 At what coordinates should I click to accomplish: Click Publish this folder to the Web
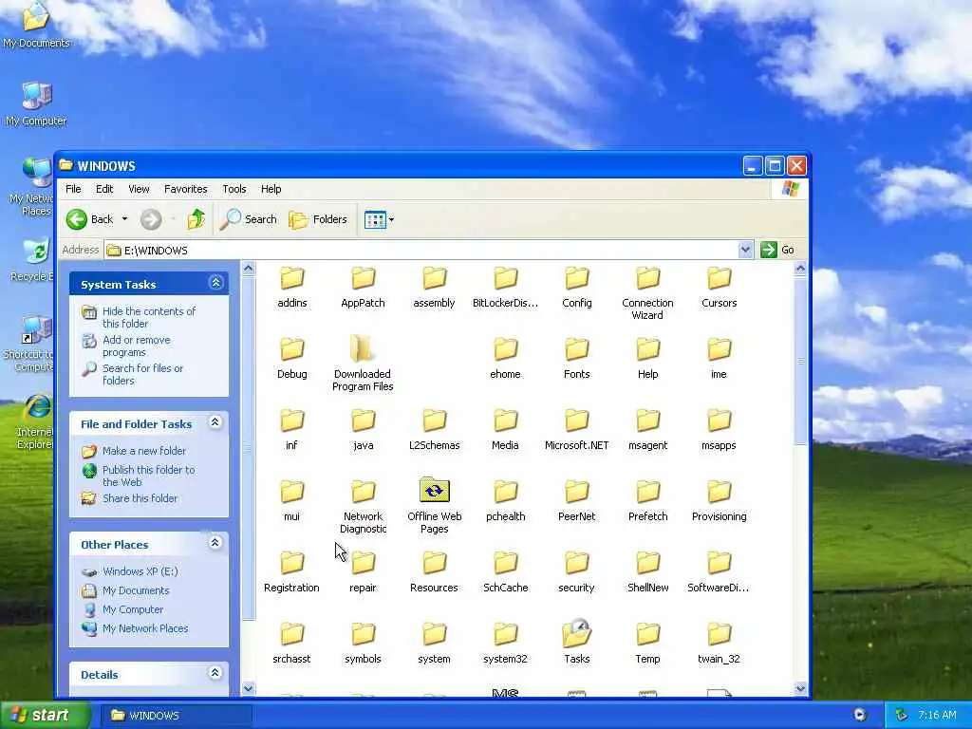click(149, 477)
